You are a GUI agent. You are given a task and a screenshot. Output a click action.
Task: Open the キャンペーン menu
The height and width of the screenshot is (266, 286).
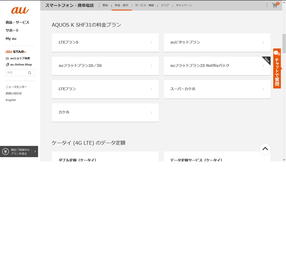184,5
